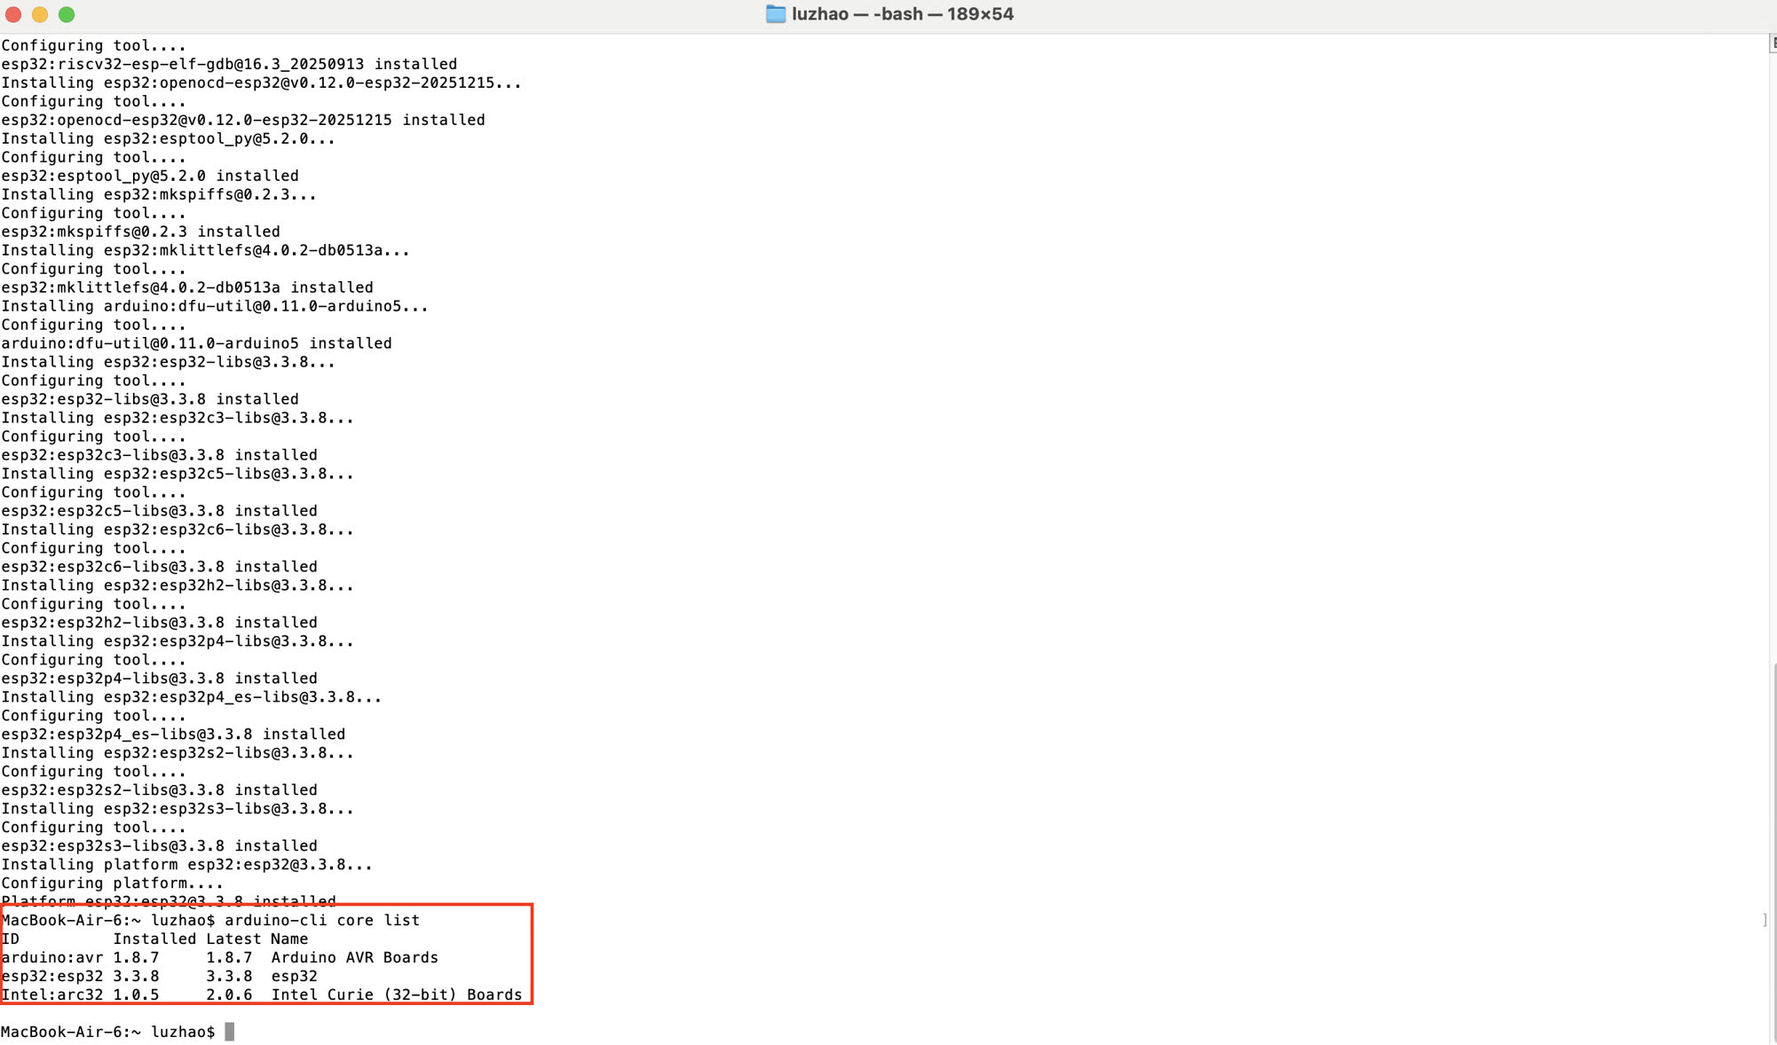1777x1045 pixels.
Task: Click the 'arduino-cli core list' command text
Action: pyautogui.click(x=322, y=920)
